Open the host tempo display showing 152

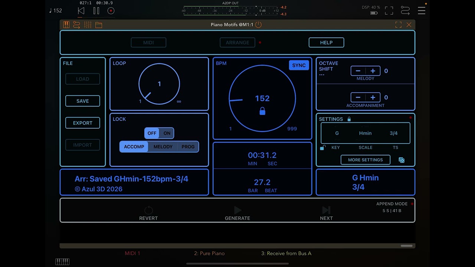[56, 10]
